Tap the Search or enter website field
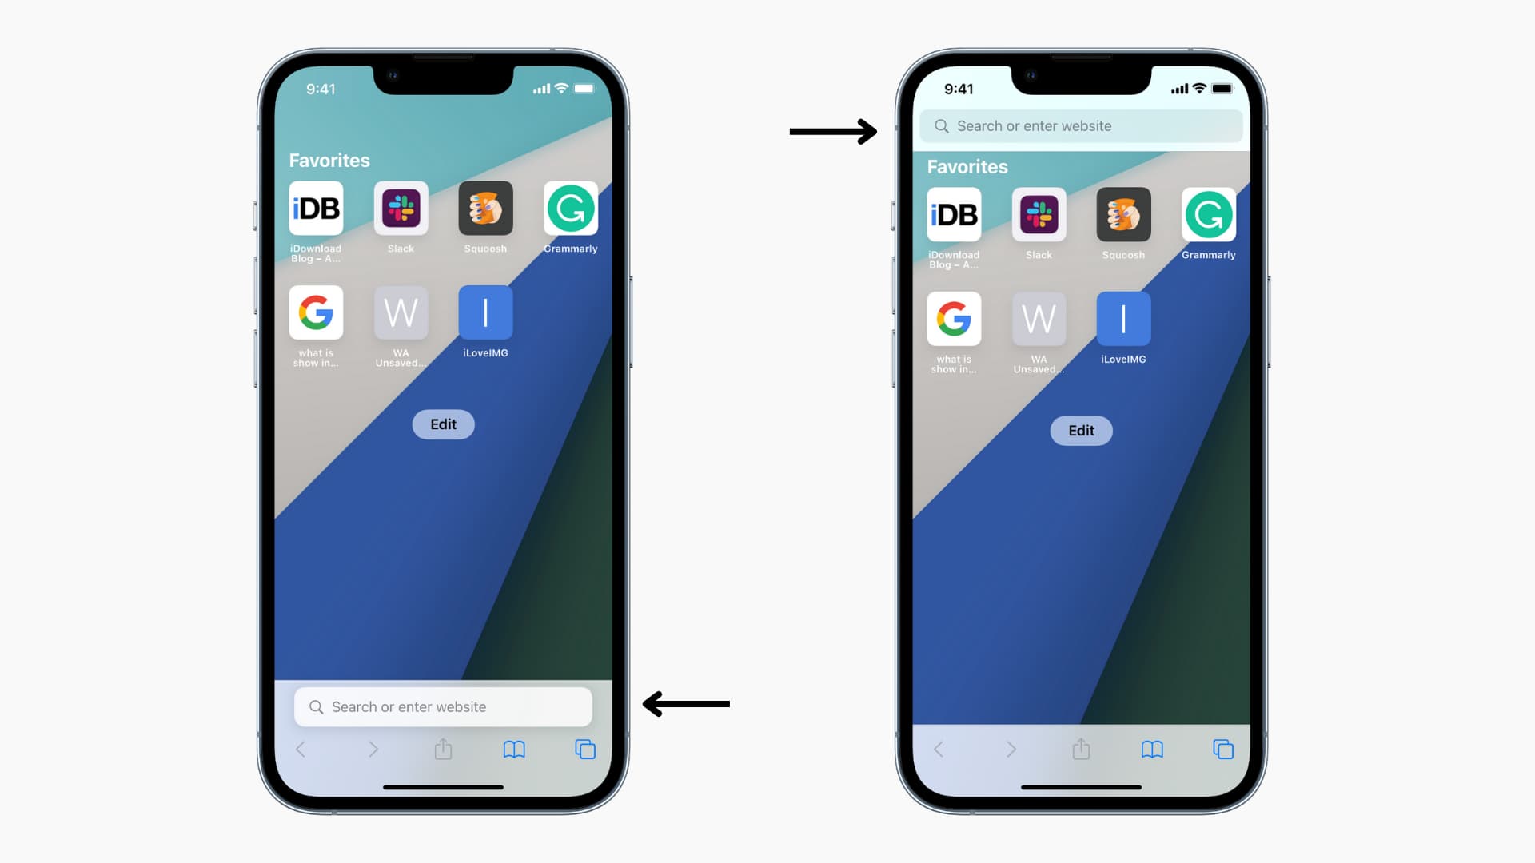This screenshot has width=1535, height=863. (443, 706)
